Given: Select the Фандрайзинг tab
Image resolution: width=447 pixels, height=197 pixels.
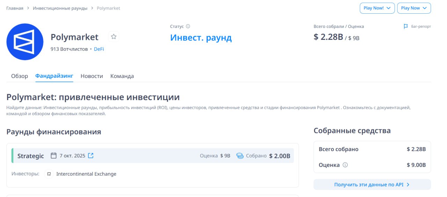Looking at the screenshot, I should pos(54,76).
